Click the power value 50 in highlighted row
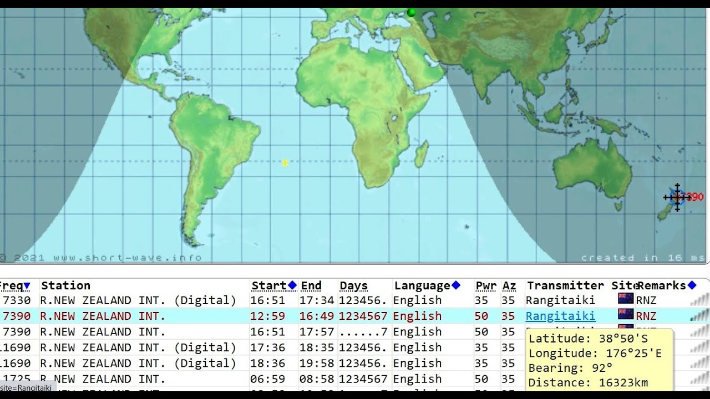 481,316
